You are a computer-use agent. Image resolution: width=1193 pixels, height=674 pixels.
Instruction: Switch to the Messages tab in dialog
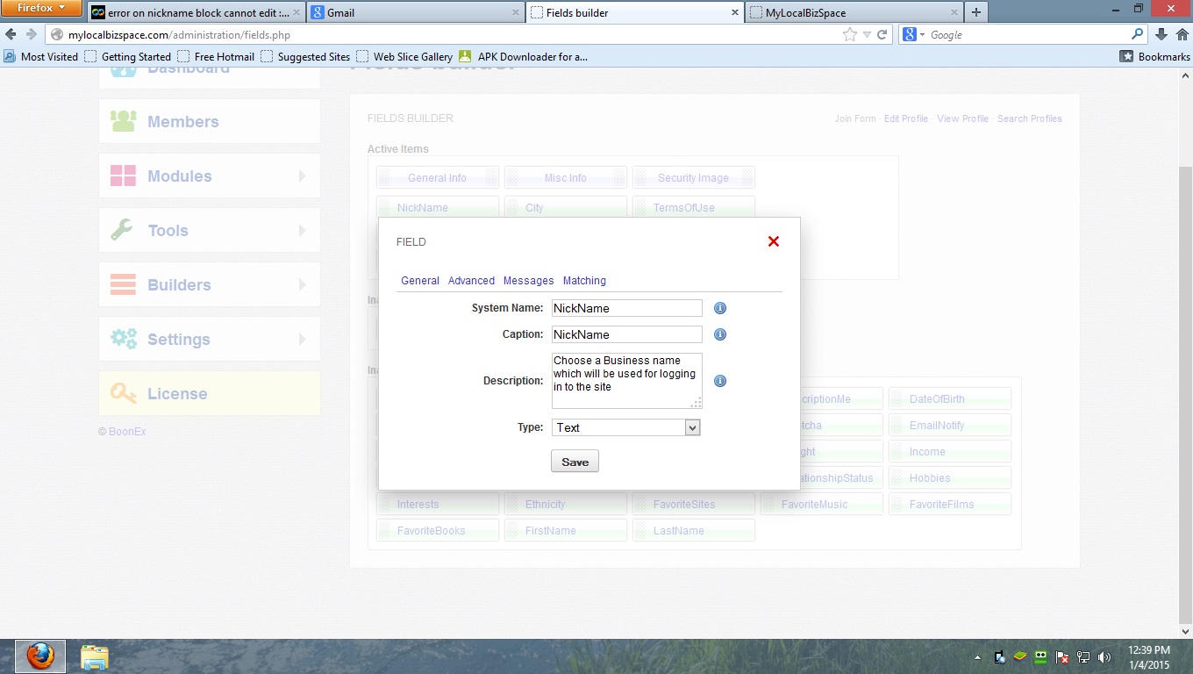click(528, 281)
